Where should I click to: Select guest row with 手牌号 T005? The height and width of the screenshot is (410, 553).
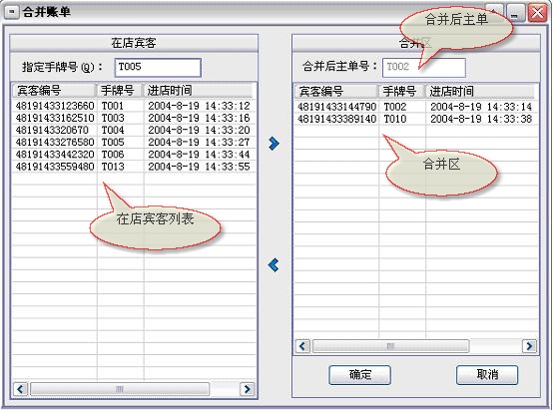[x=134, y=142]
